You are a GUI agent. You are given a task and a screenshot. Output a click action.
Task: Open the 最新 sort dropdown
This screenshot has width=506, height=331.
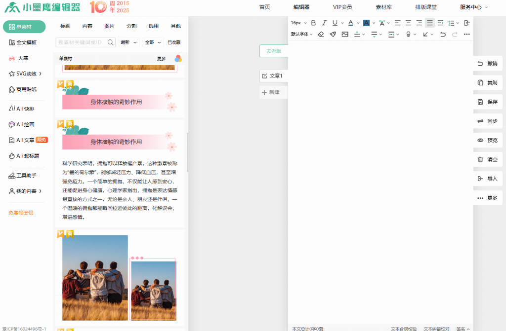tap(129, 42)
